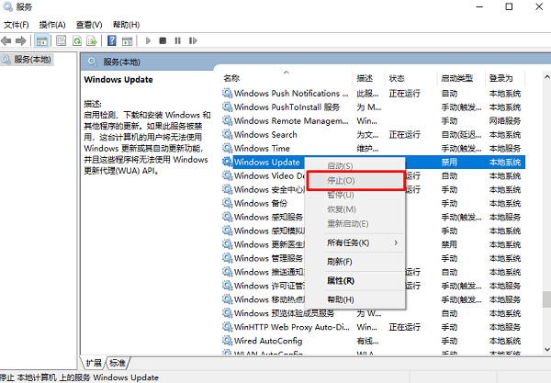Screen dimensions: 551x383
Task: Click the show/hide console tree toolbar icon
Action: pyautogui.click(x=42, y=40)
